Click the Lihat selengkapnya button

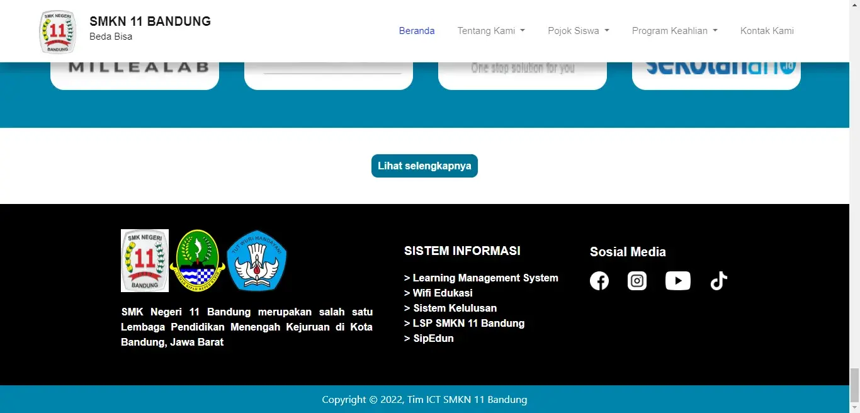pyautogui.click(x=424, y=166)
